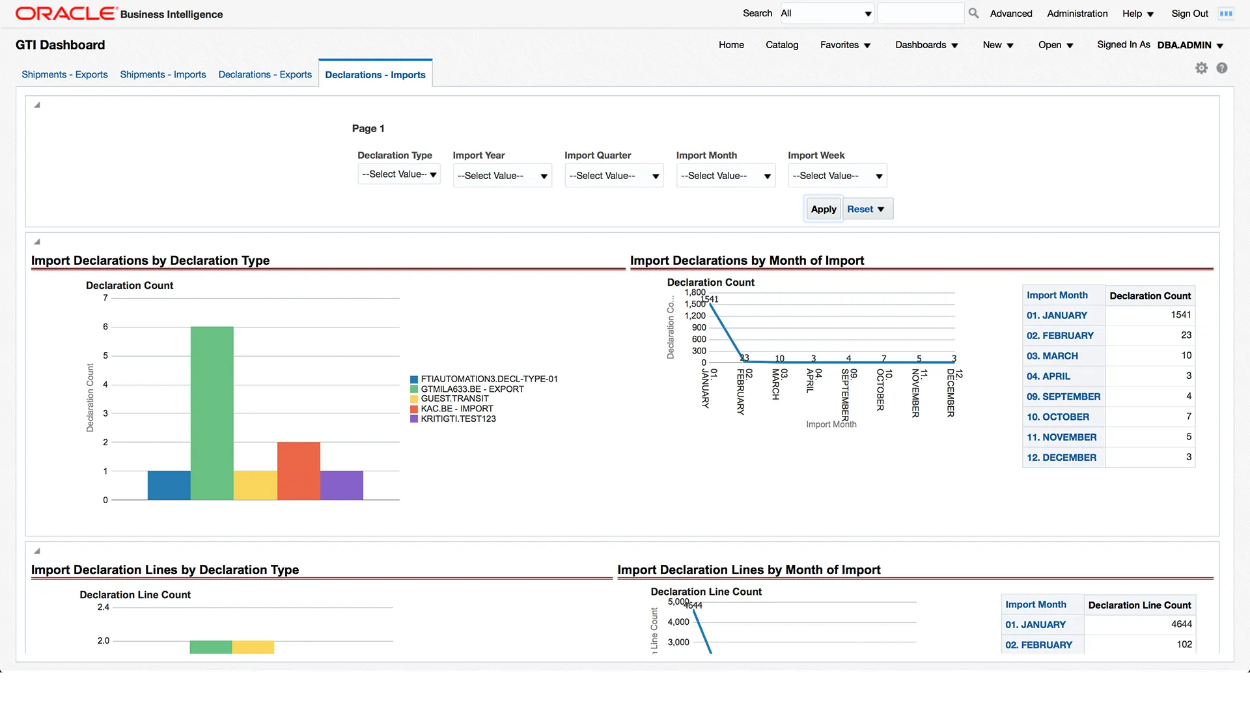Open the Search scope All dropdown
Image resolution: width=1250 pixels, height=703 pixels.
click(827, 14)
